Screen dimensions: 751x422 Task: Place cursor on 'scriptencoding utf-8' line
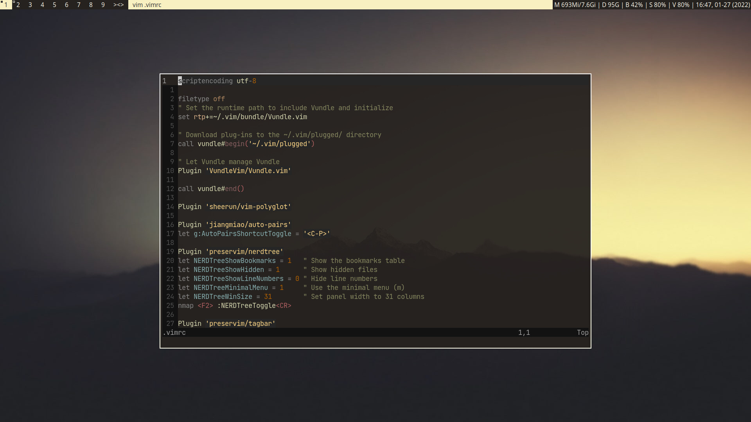coord(217,81)
